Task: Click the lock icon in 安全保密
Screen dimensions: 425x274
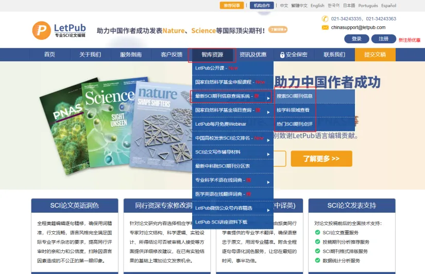Action: coord(282,55)
